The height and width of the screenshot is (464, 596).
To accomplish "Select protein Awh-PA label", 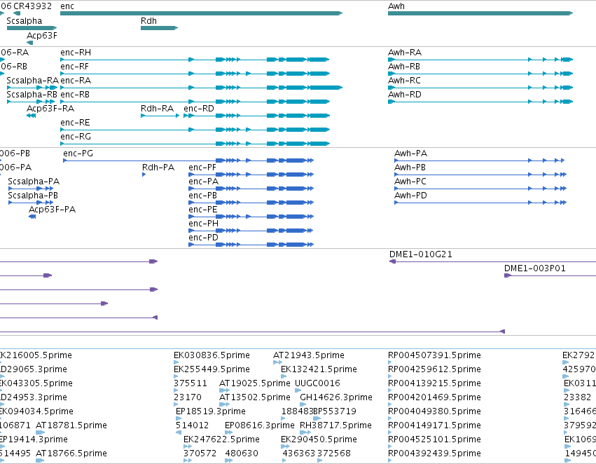I will pos(411,153).
